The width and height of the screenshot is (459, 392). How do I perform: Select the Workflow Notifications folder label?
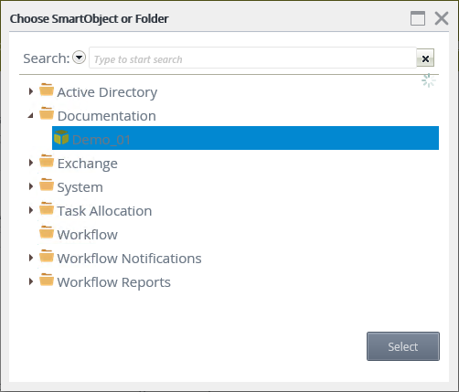click(x=129, y=259)
